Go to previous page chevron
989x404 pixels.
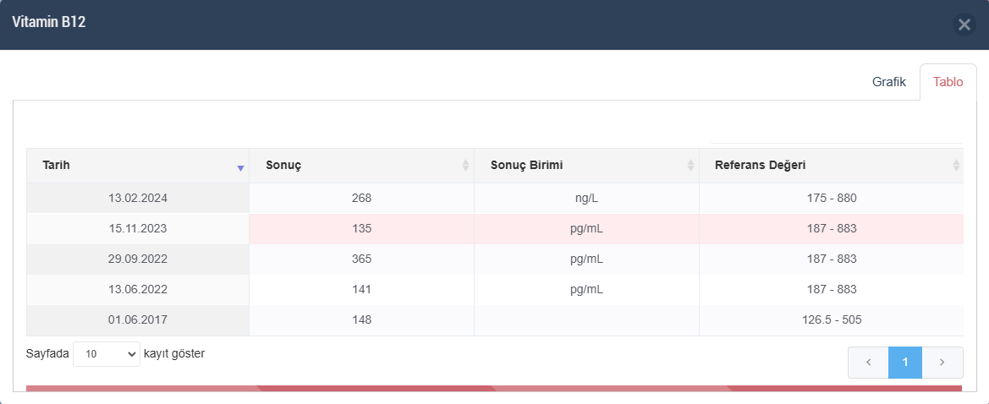tap(868, 363)
